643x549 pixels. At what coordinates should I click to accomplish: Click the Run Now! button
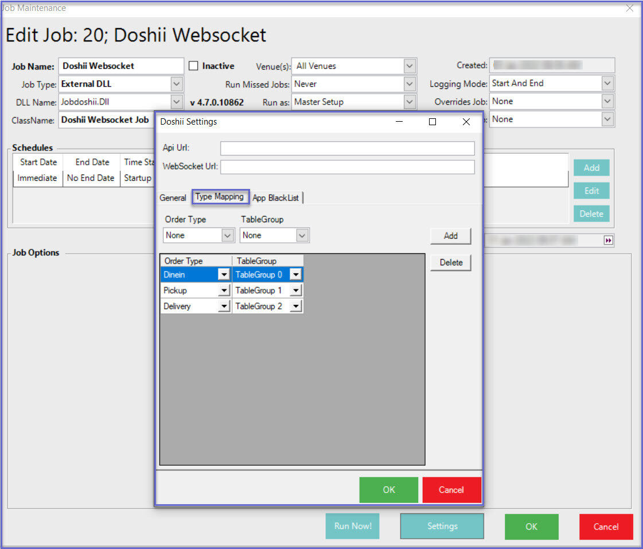tap(353, 526)
